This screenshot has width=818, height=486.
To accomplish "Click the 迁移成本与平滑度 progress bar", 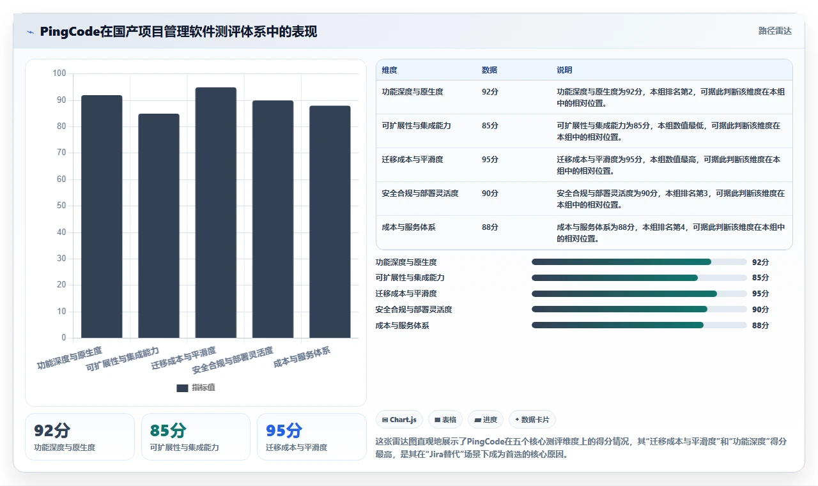I will pos(639,294).
